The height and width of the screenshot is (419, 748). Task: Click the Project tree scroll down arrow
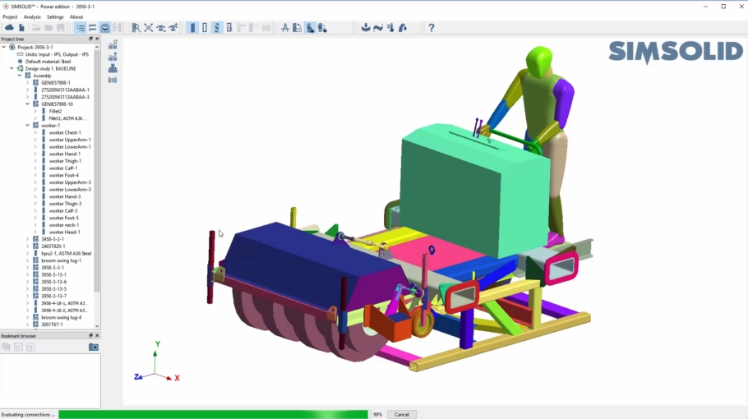coord(97,326)
